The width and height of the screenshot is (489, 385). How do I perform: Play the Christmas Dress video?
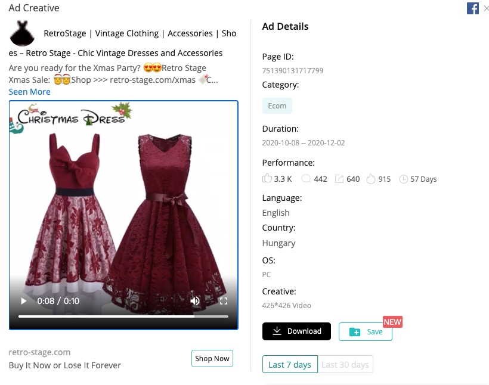click(x=24, y=301)
